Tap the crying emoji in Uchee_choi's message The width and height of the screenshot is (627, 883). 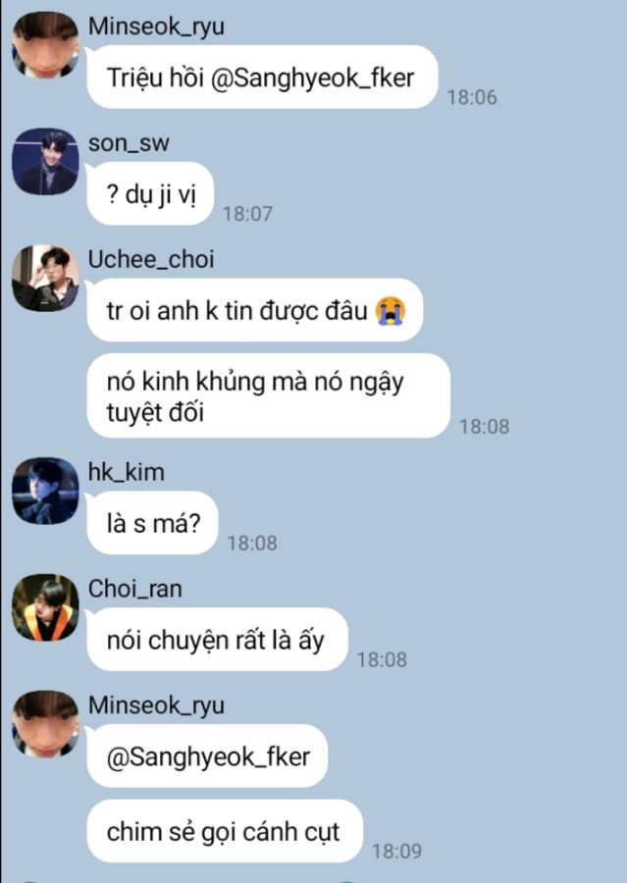(x=391, y=311)
